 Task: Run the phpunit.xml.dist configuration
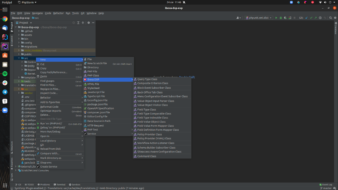pyautogui.click(x=276, y=18)
